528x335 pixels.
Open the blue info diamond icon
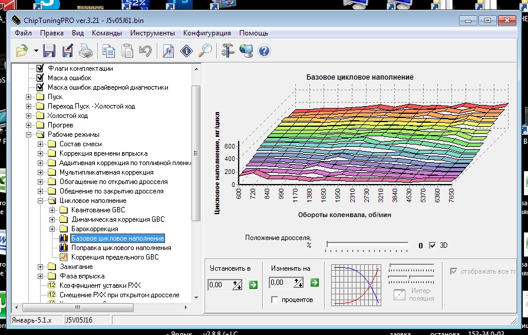point(187,51)
